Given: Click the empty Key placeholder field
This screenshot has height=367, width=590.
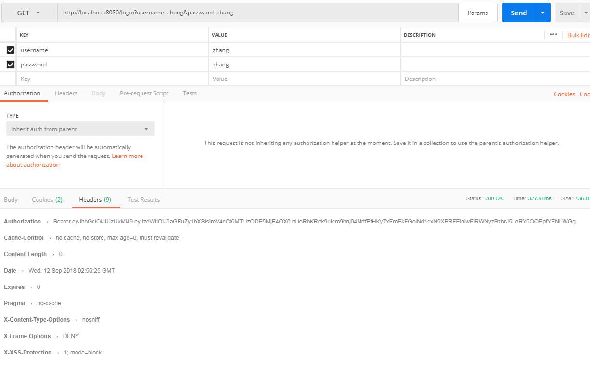Looking at the screenshot, I should click(113, 79).
